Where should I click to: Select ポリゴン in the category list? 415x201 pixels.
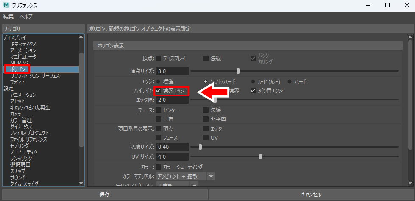[x=18, y=69]
